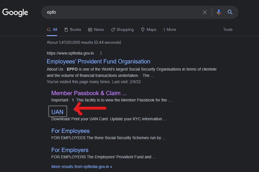Open the Shopping results tab
The width and height of the screenshot is (259, 172).
pyautogui.click(x=122, y=30)
